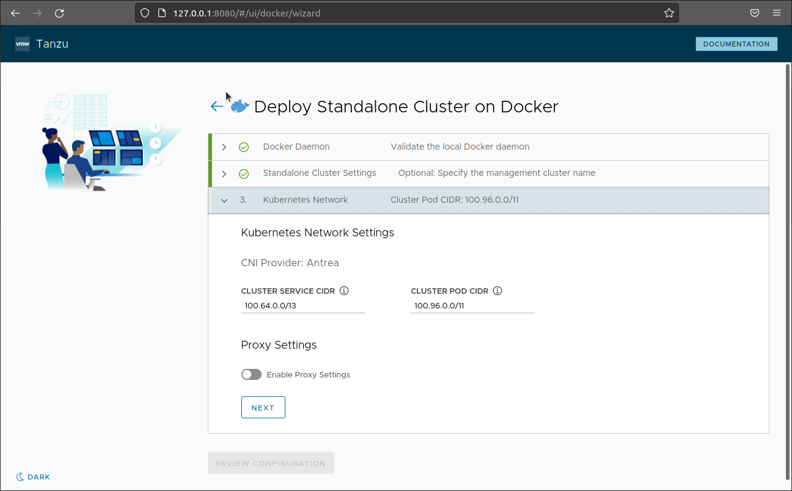Click the 'CLUSTER POD CIDR' label
Screen dimensions: 792x491
(450, 291)
